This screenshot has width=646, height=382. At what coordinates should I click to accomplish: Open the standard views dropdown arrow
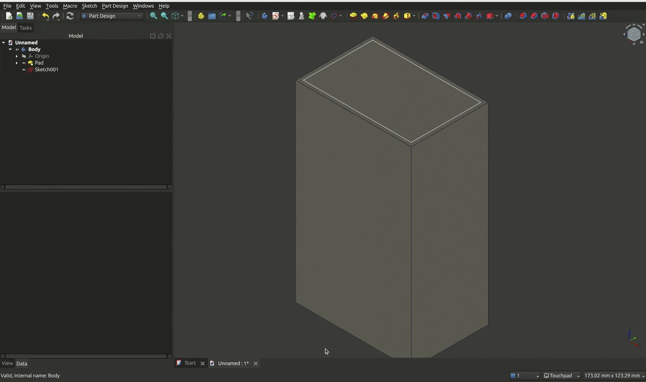pos(182,16)
